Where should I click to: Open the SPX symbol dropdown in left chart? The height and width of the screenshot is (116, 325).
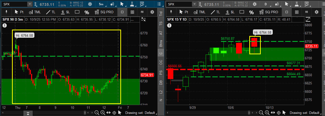coord(30,4)
